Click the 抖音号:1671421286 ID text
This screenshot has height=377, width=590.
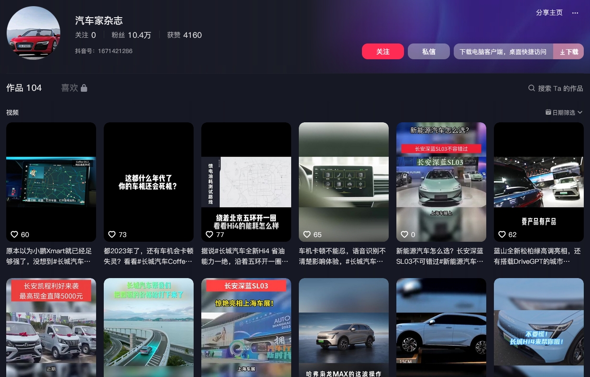click(104, 51)
